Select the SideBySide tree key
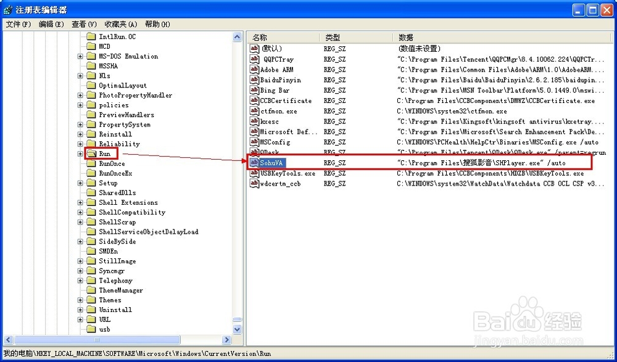The image size is (617, 362). [x=117, y=242]
